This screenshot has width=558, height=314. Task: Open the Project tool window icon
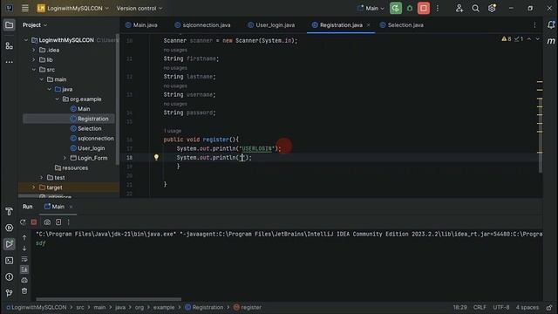coord(10,25)
